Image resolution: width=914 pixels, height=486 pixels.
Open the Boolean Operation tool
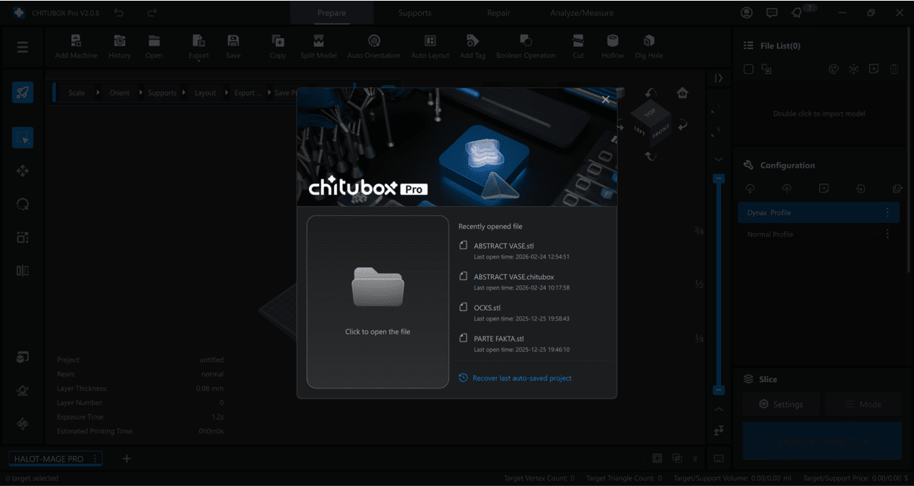pos(526,47)
